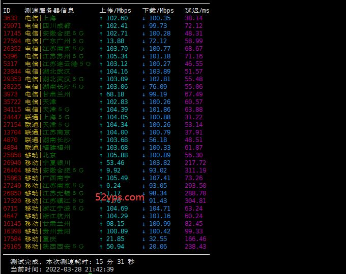This screenshot has height=274, width=346.
Task: Click download value 107.41
Action: [160, 178]
